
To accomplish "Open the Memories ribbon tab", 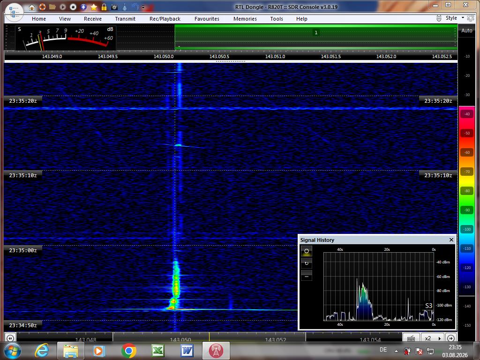I will coord(245,19).
